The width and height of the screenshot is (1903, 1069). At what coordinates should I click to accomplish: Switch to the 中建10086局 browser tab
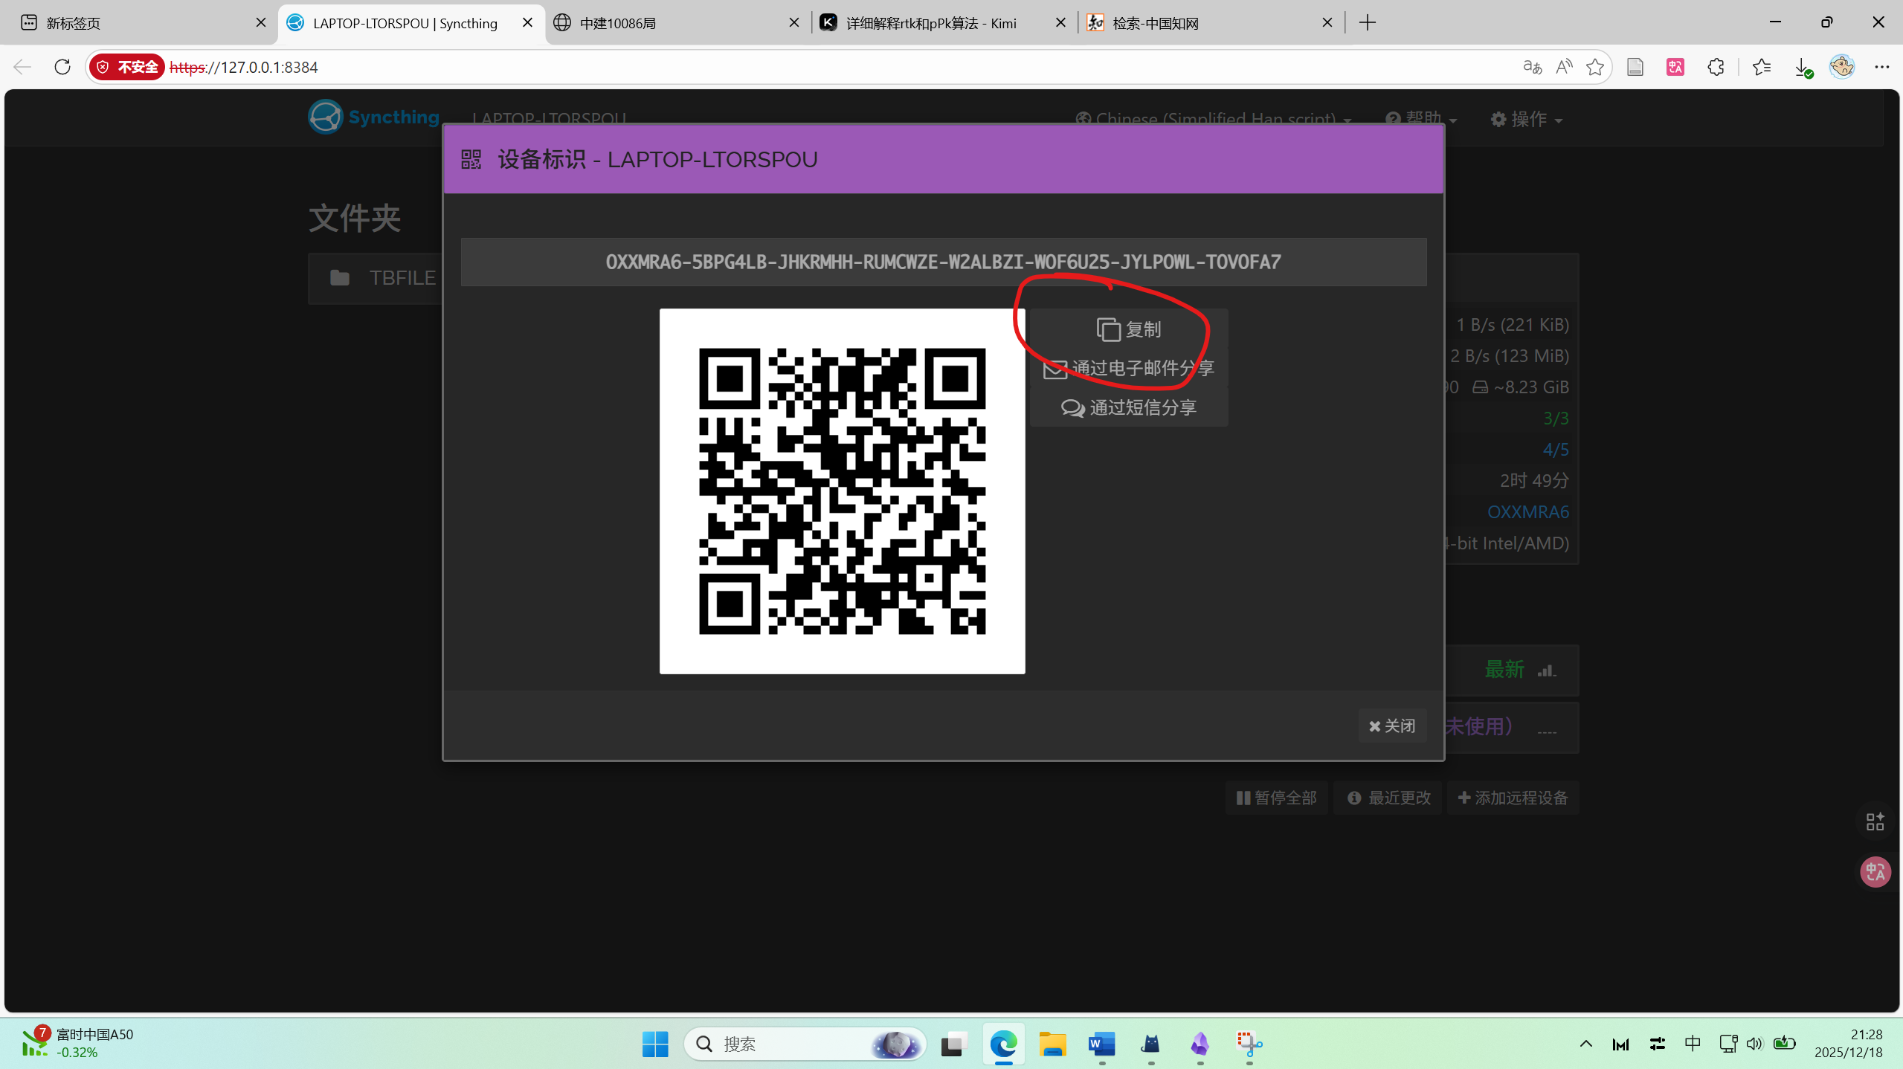coord(677,22)
